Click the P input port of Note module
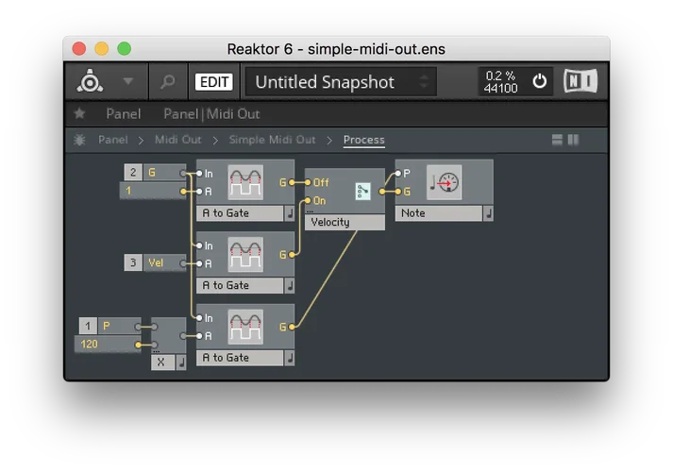Screen dimensions: 673x472 coord(398,174)
